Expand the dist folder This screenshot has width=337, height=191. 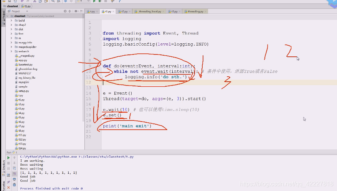pos(12,29)
